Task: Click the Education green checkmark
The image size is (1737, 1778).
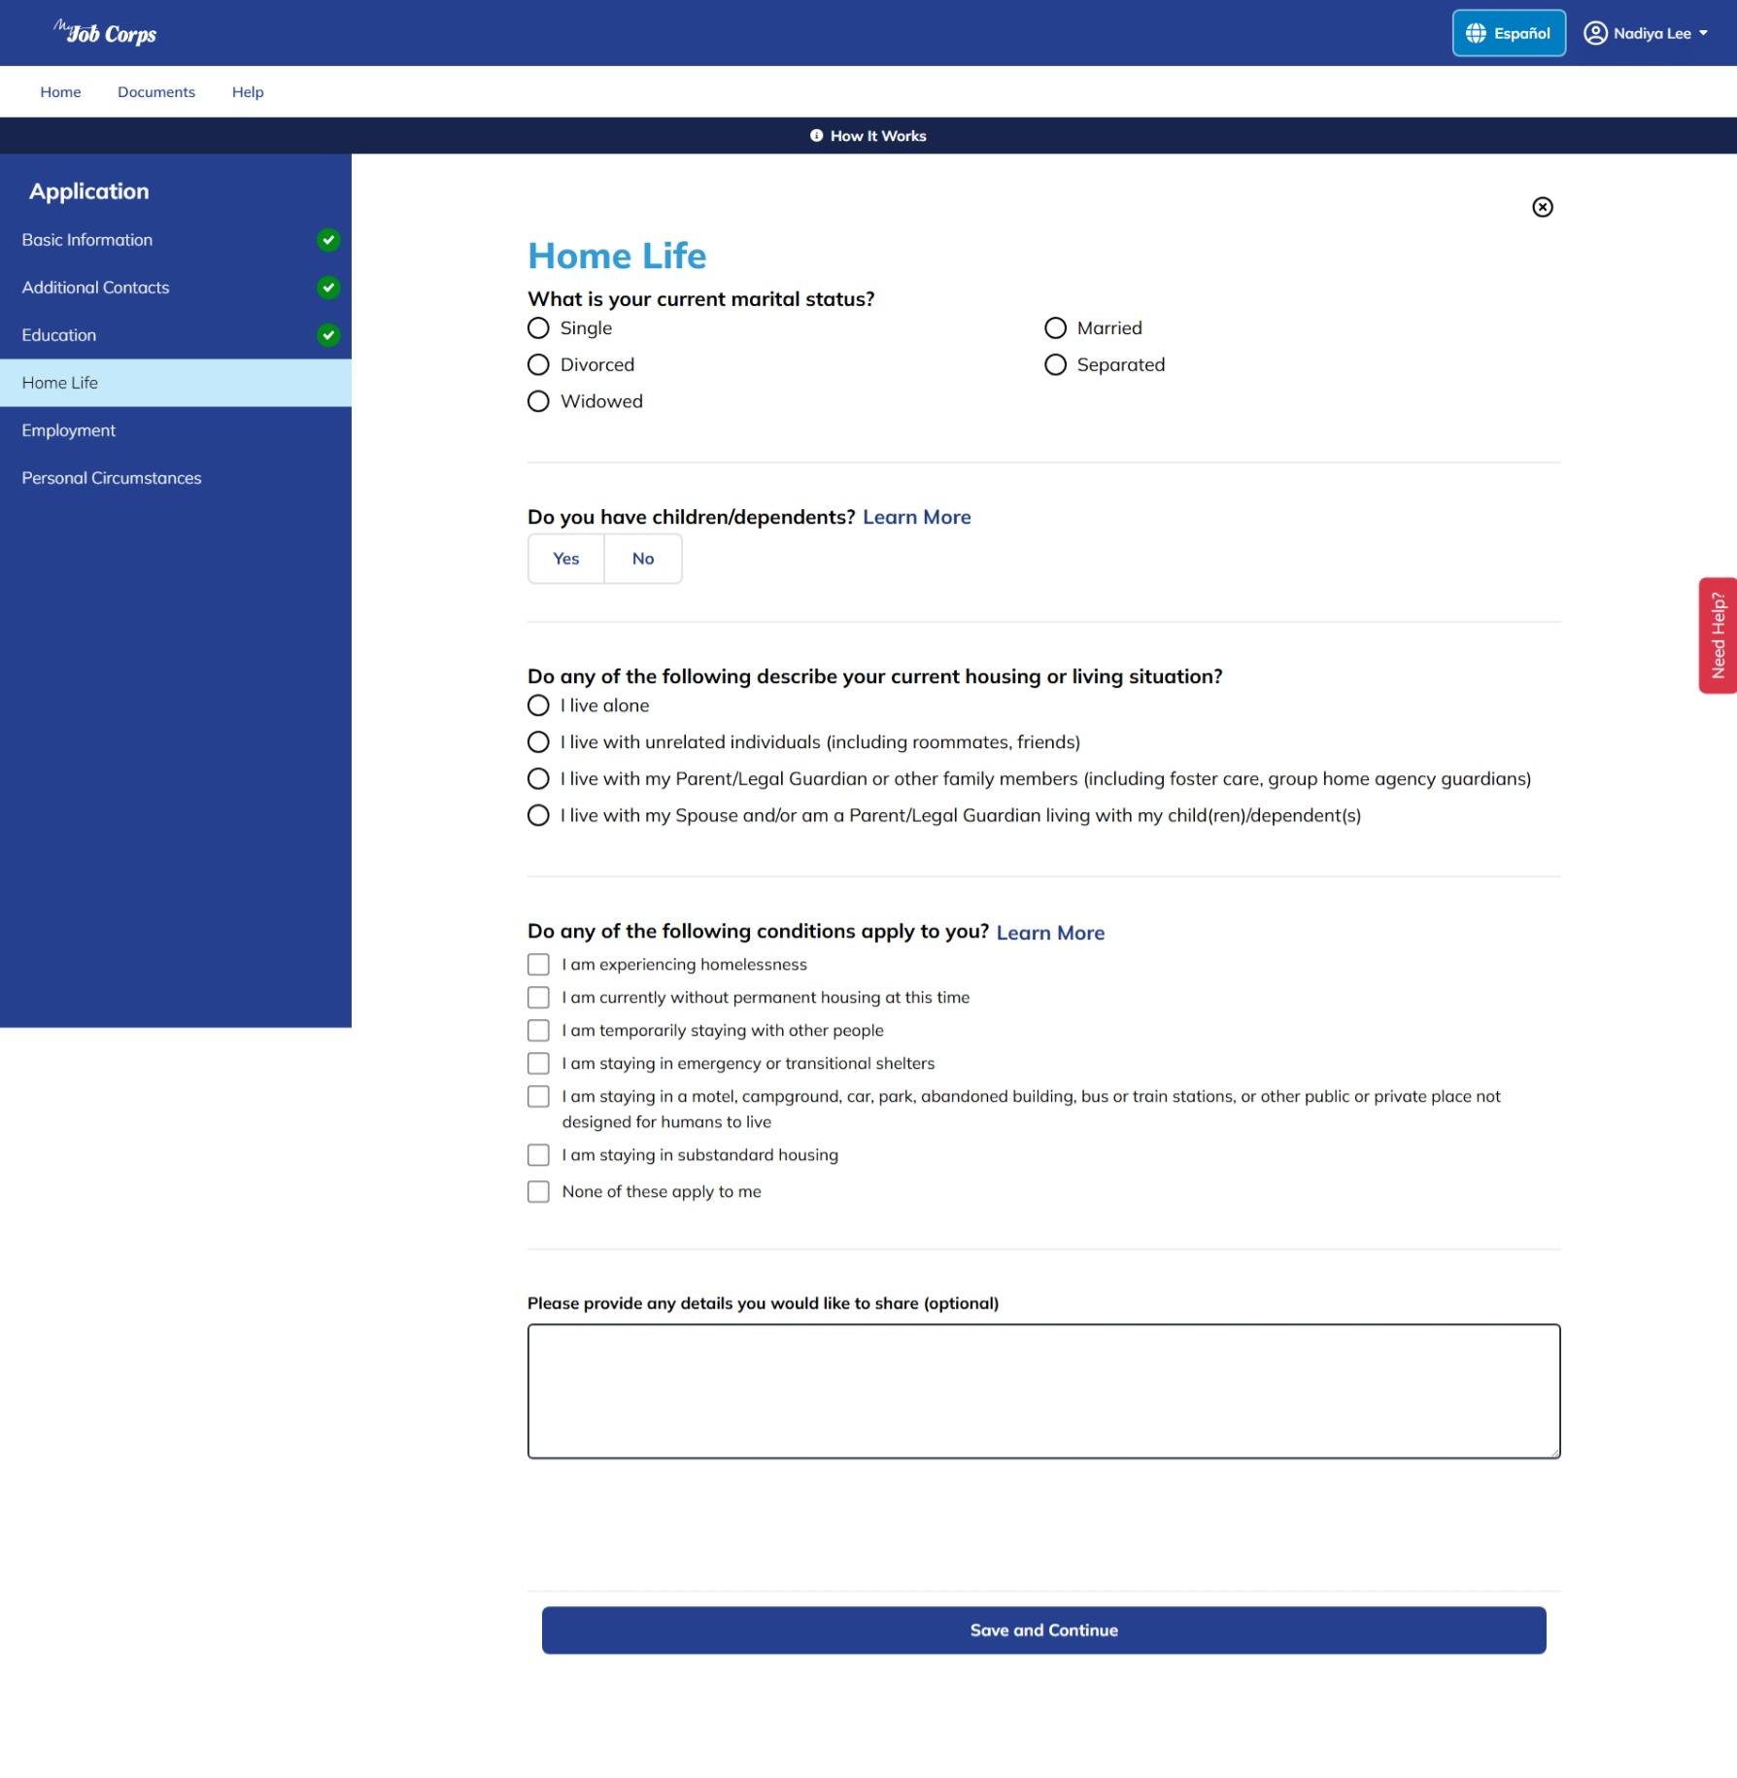Action: point(328,335)
